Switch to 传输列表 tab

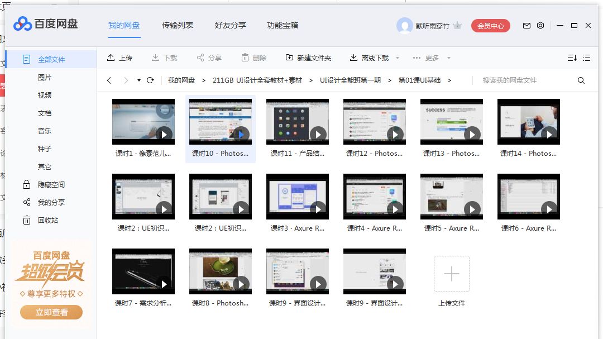178,25
